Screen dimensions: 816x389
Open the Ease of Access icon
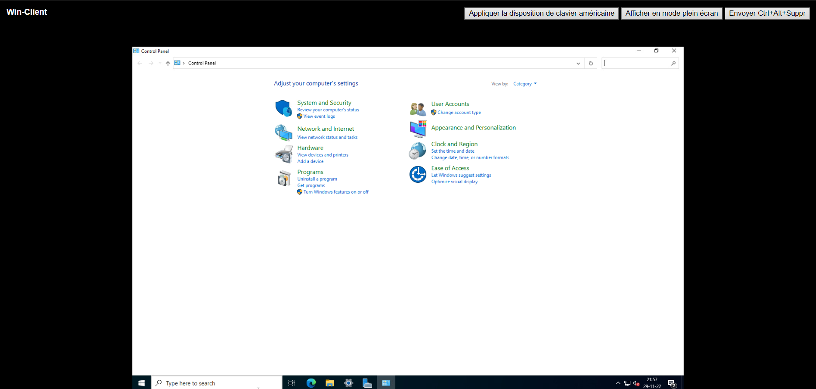pos(418,174)
